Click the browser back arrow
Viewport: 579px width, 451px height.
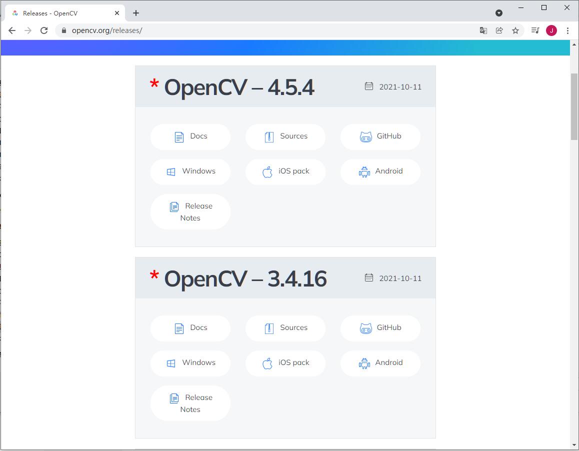pyautogui.click(x=12, y=30)
